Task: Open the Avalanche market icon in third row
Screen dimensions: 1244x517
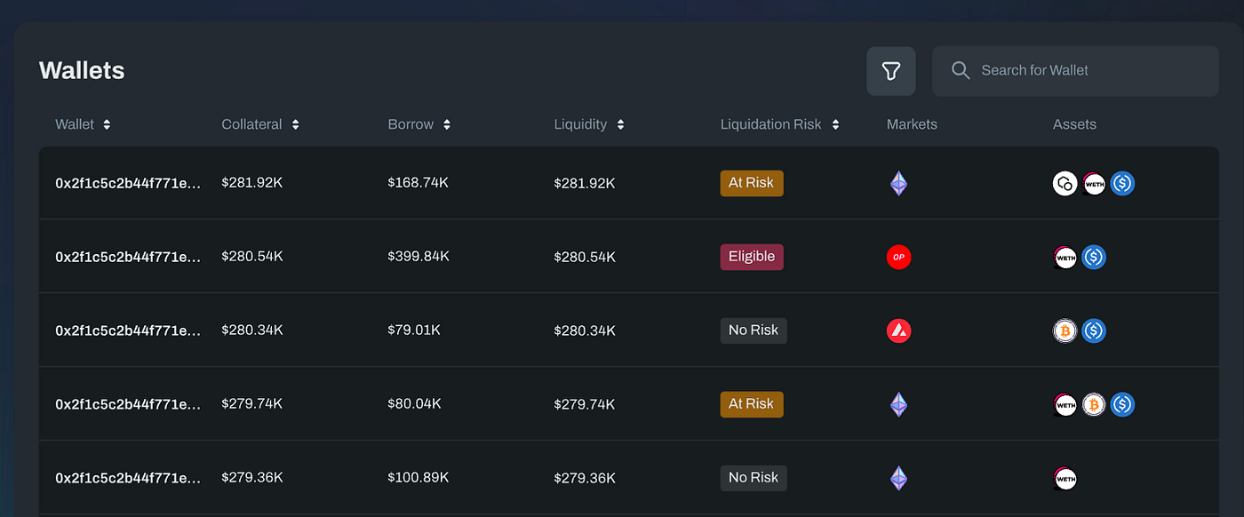Action: pyautogui.click(x=898, y=330)
